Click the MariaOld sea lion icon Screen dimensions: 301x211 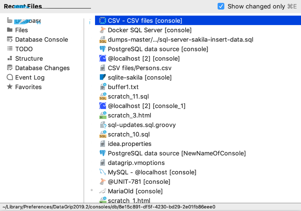[103, 191]
